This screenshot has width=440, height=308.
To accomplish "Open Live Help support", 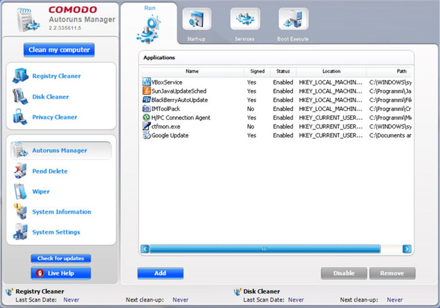I will point(60,273).
